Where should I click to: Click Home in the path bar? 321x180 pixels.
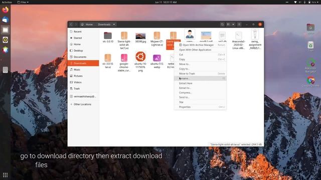coord(87,24)
